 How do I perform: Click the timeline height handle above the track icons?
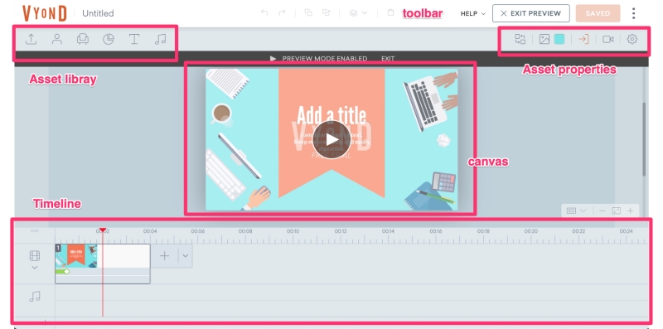(35, 231)
